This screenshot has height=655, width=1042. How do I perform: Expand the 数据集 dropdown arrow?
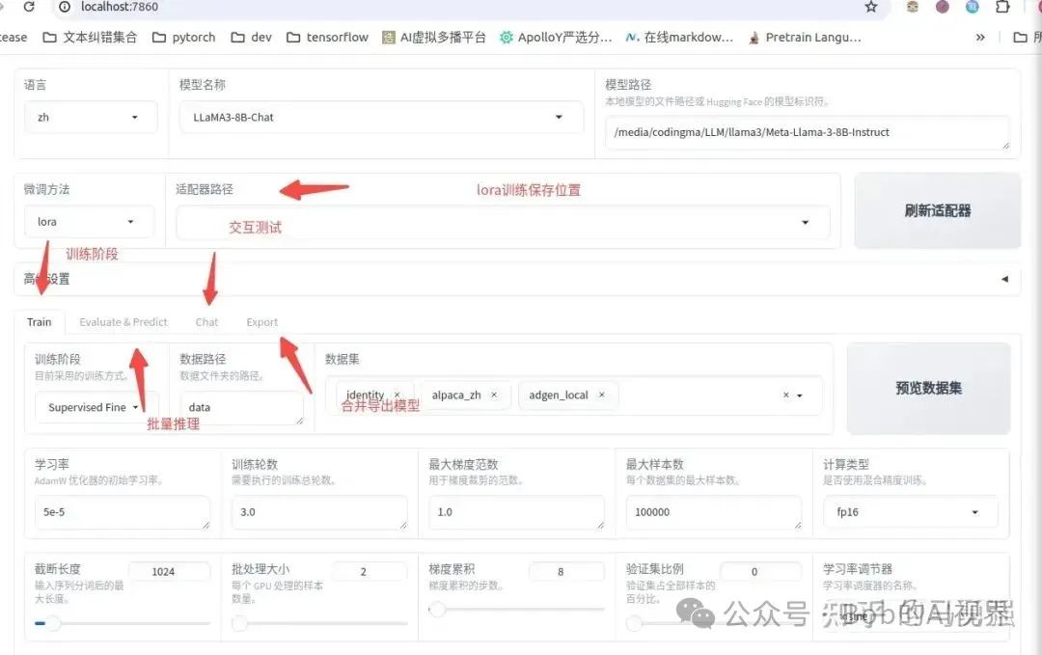(800, 396)
